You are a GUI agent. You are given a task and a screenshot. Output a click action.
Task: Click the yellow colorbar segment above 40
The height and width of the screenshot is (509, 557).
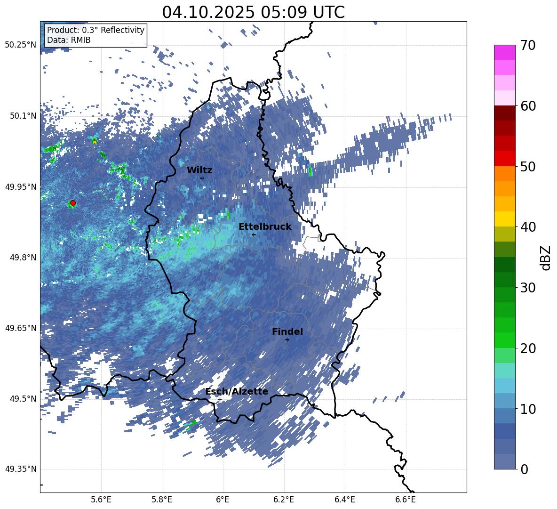[504, 219]
